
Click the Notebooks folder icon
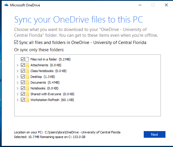pos(27,88)
